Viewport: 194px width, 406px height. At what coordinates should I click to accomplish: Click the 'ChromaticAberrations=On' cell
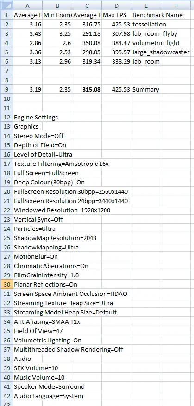[51, 266]
